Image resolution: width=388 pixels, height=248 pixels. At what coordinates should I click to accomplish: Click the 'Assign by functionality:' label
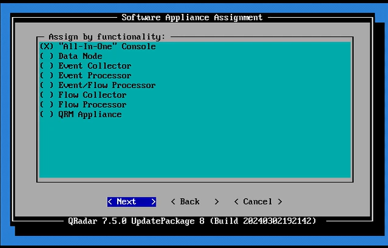click(x=107, y=37)
